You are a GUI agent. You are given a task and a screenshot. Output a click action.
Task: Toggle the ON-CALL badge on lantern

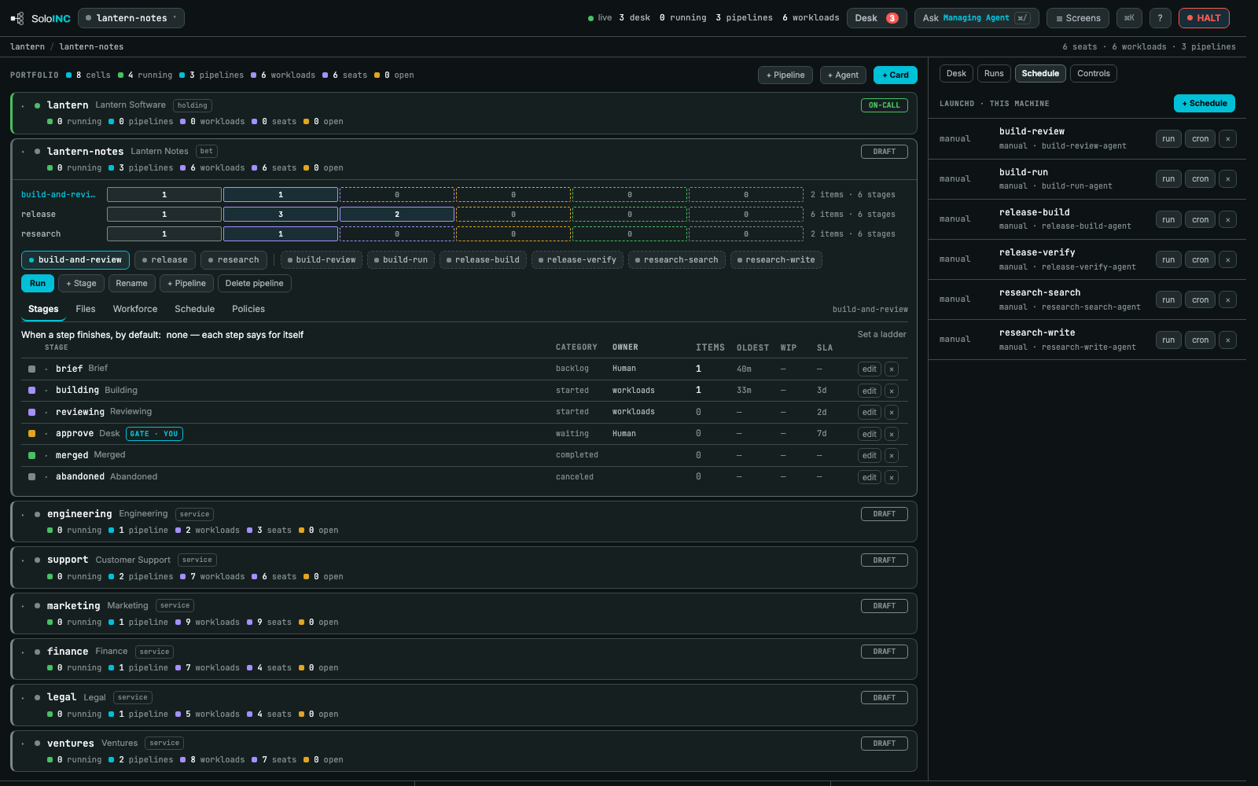pyautogui.click(x=884, y=105)
